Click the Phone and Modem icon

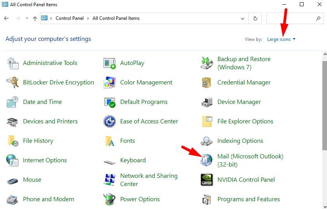tap(12, 199)
